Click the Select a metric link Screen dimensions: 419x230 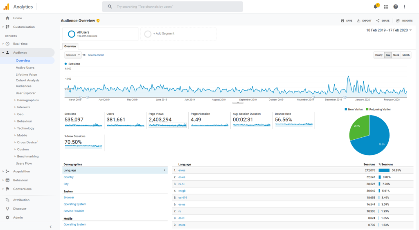click(x=96, y=55)
